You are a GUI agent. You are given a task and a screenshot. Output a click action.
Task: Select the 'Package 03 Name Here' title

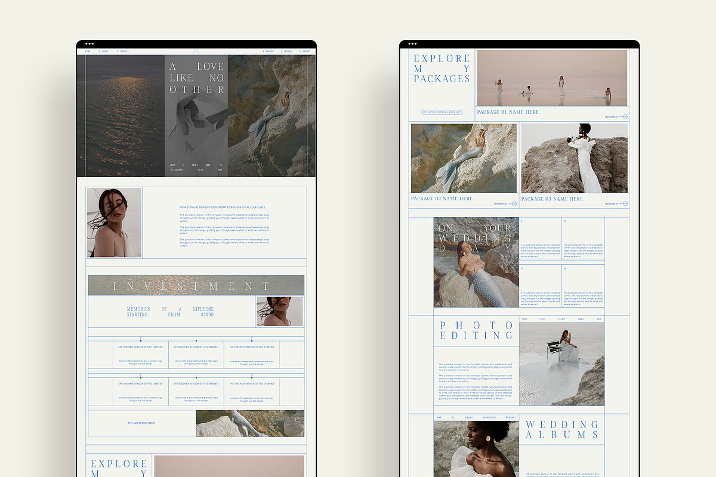(x=552, y=199)
